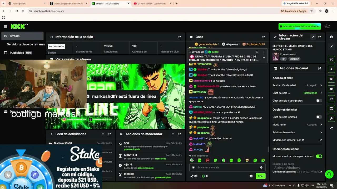This screenshot has height=189, width=337.
Task: Toggle the channel actions icon in the right sidebar
Action: click(331, 108)
